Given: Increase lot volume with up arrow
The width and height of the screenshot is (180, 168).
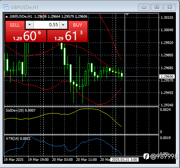Looking at the screenshot, I should (x=63, y=25).
